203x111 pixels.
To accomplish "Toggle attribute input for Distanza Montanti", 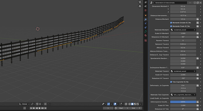I will (198, 19).
